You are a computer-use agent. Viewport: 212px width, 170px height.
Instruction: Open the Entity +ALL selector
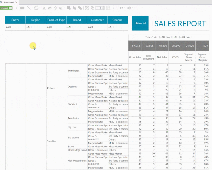pyautogui.click(x=15, y=27)
